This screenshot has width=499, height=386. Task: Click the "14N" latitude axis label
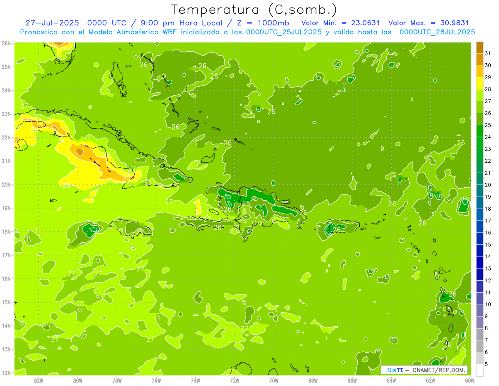click(6, 326)
